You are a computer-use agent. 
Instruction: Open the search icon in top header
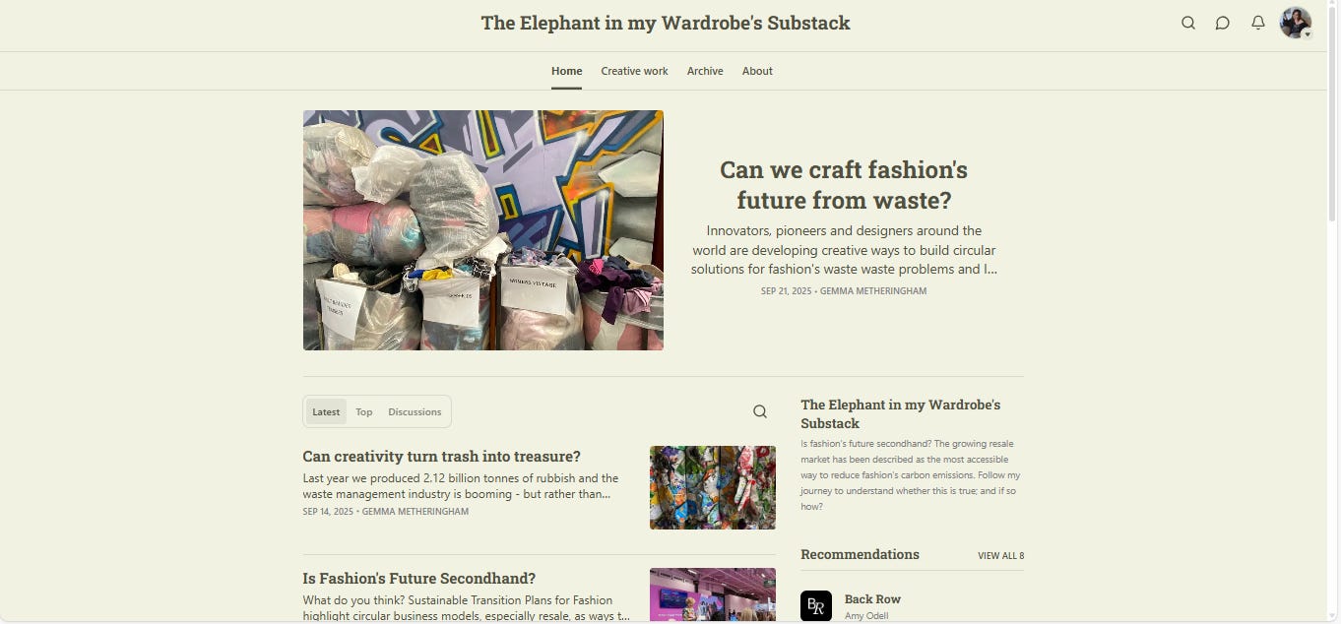pos(1188,23)
